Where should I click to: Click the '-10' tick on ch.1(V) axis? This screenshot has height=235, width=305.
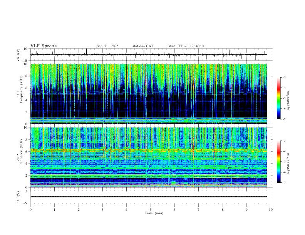[x=25, y=61]
